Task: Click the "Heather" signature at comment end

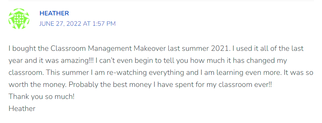Action: point(22,108)
